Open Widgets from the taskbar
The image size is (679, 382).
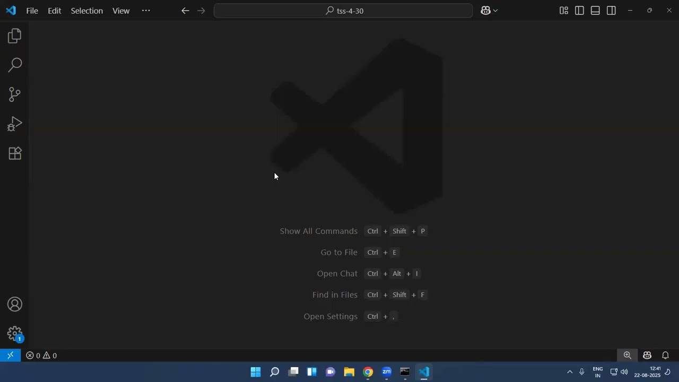tap(312, 372)
